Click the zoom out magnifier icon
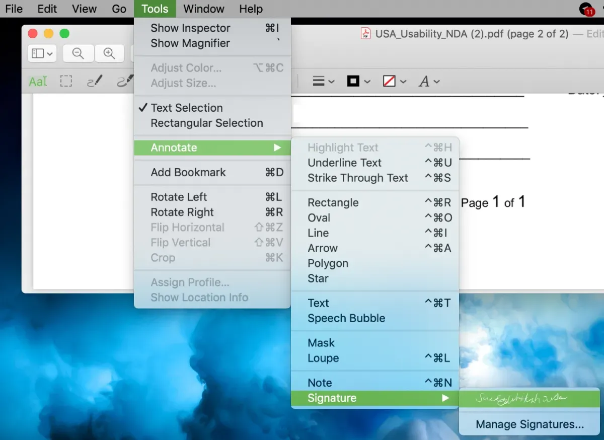 click(78, 53)
